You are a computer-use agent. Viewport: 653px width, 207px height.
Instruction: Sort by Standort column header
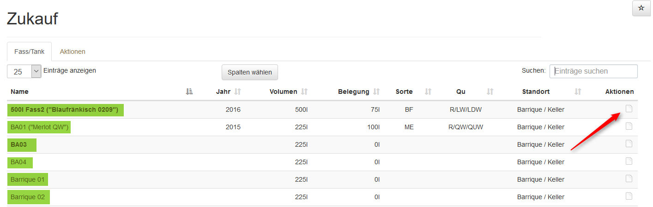pyautogui.click(x=577, y=92)
